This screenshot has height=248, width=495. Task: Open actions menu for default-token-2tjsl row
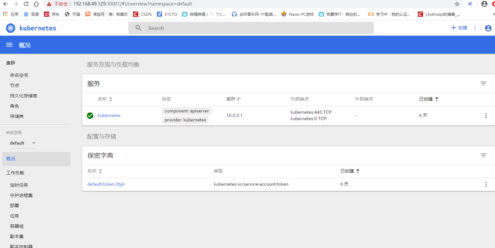[x=486, y=184]
